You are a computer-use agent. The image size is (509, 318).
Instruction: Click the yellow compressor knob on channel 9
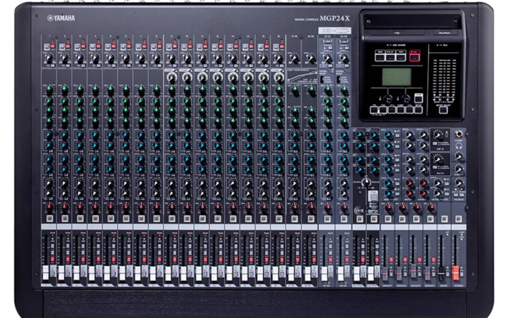coord(172,77)
